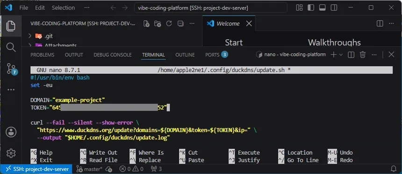Refresh the Explorer file tree
Screen dimensions: 402x174
[169, 23]
